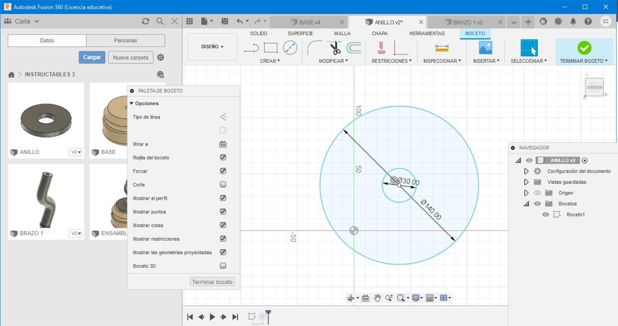Screen dimensions: 618x326
Task: Enable the Corte checkbox
Action: [223, 184]
